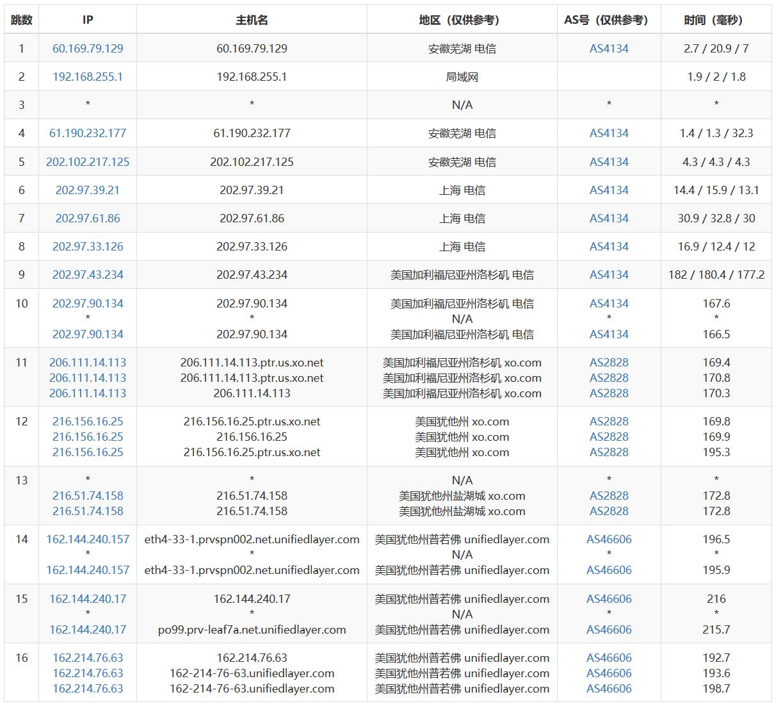The width and height of the screenshot is (776, 706).
Task: Click 216.156.16.25 link on hop 12
Action: coord(88,422)
